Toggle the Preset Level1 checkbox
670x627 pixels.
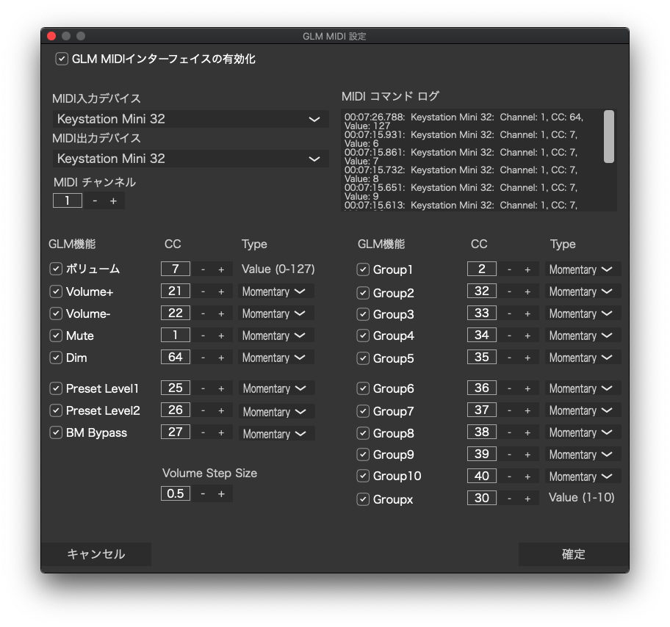(56, 388)
